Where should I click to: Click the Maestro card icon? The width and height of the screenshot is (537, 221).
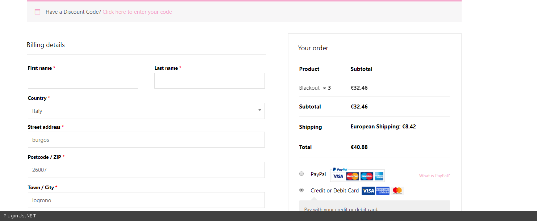click(367, 176)
